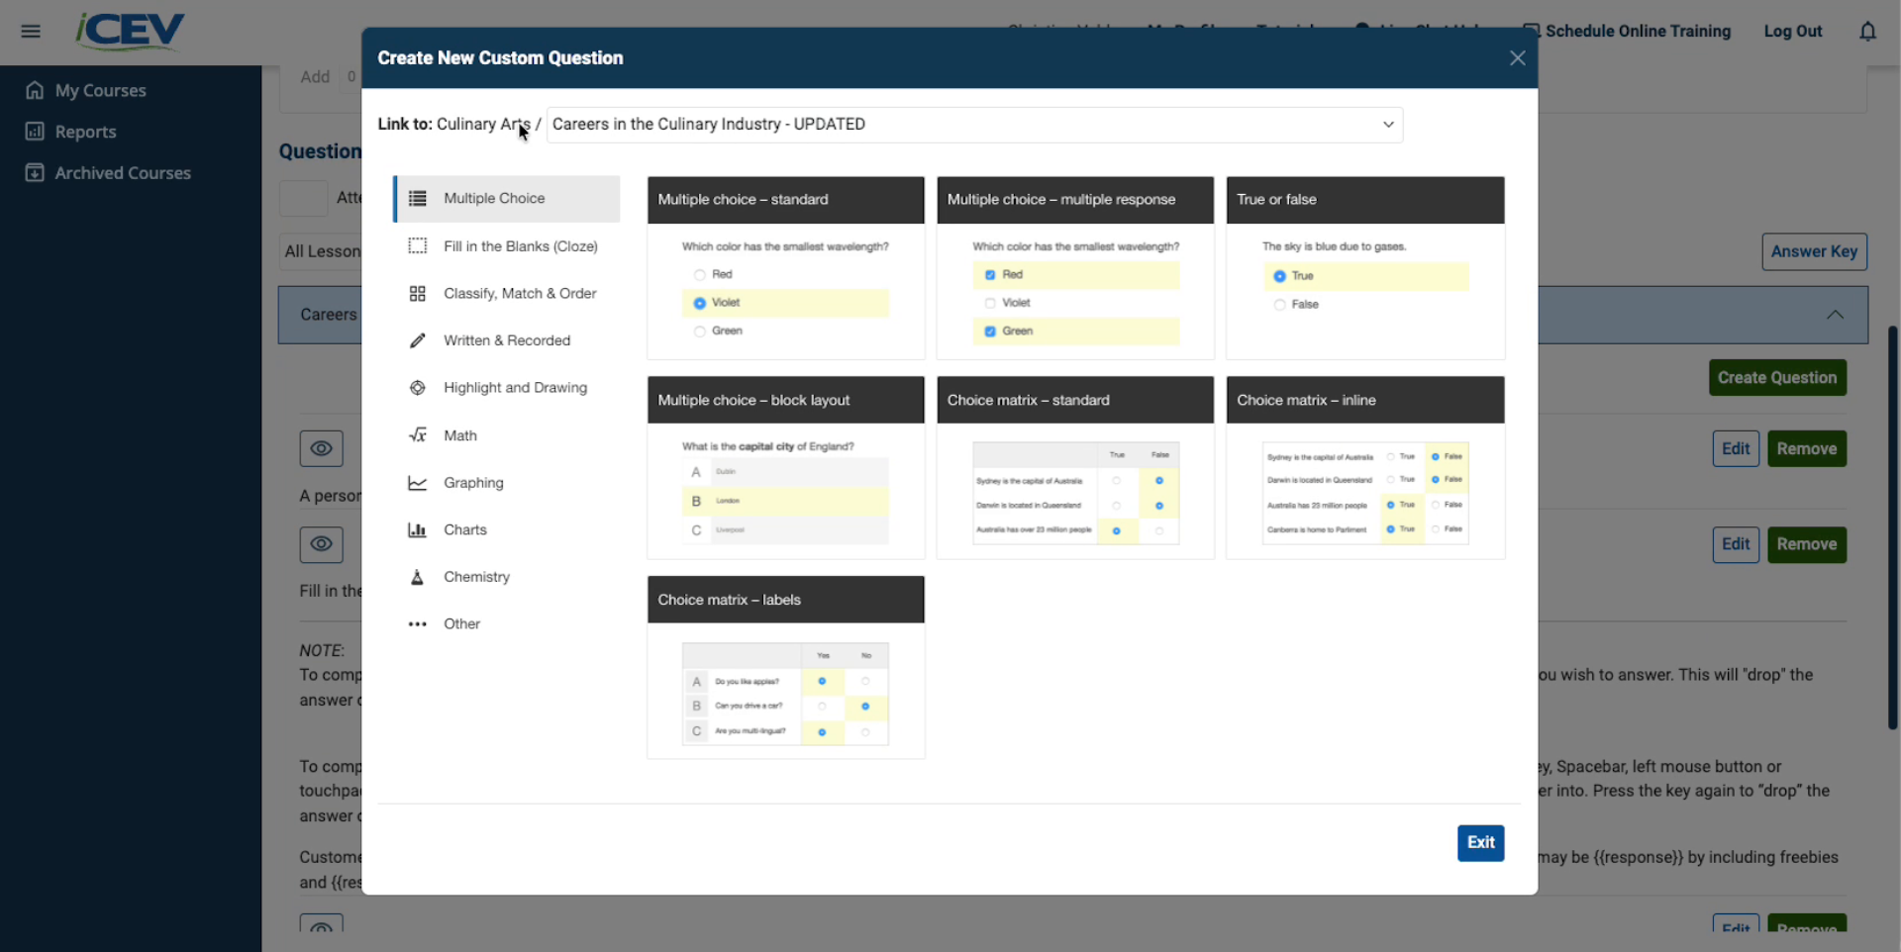Click the Highlight and Drawing icon
This screenshot has height=952, width=1901.
(418, 388)
